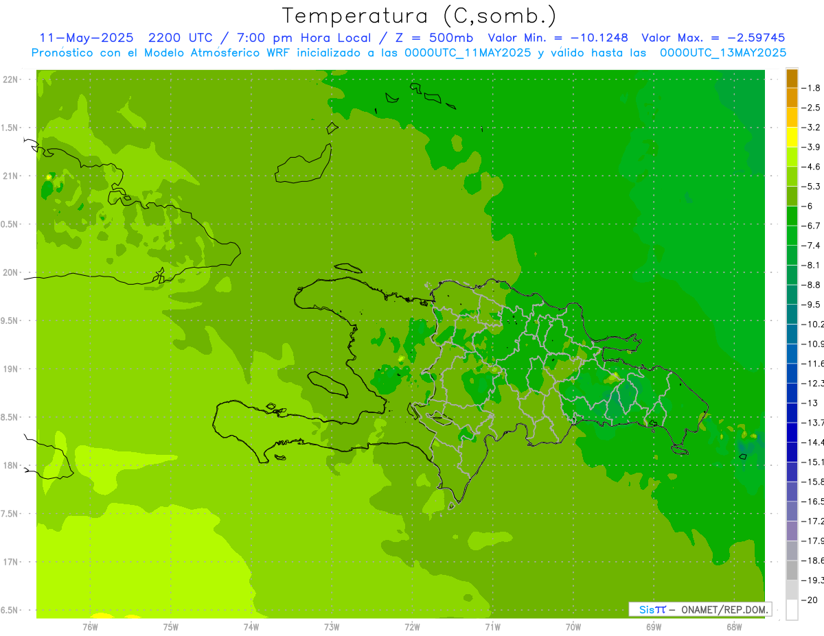The width and height of the screenshot is (824, 636).
Task: Click the '20N' latitude label
Action: point(11,272)
